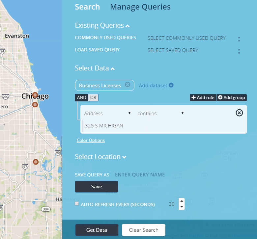257x239 pixels.
Task: Select the AND condition toggle
Action: [x=81, y=97]
